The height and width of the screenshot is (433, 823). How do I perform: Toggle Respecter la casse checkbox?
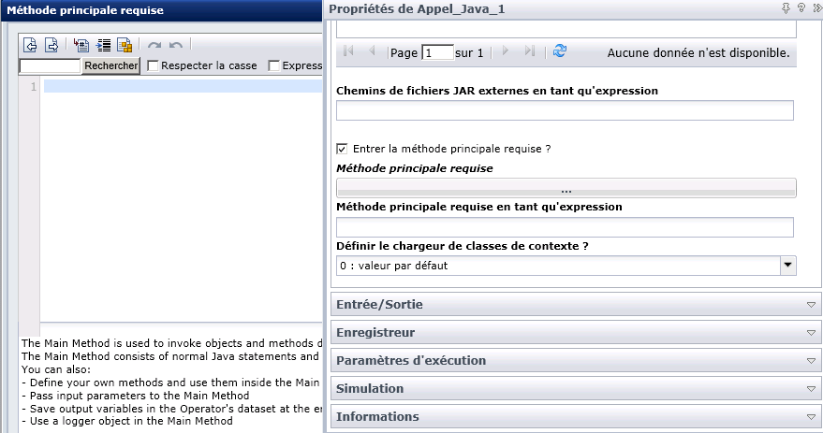click(x=153, y=65)
